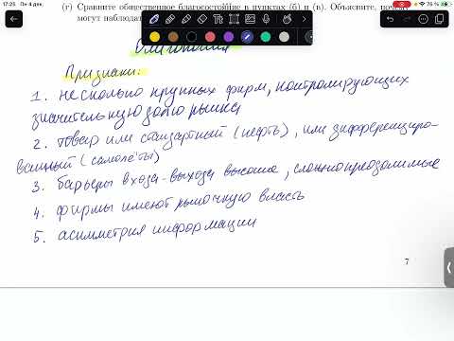The width and height of the screenshot is (454, 341).
Task: Open side panel handle at right edge
Action: coord(449,268)
